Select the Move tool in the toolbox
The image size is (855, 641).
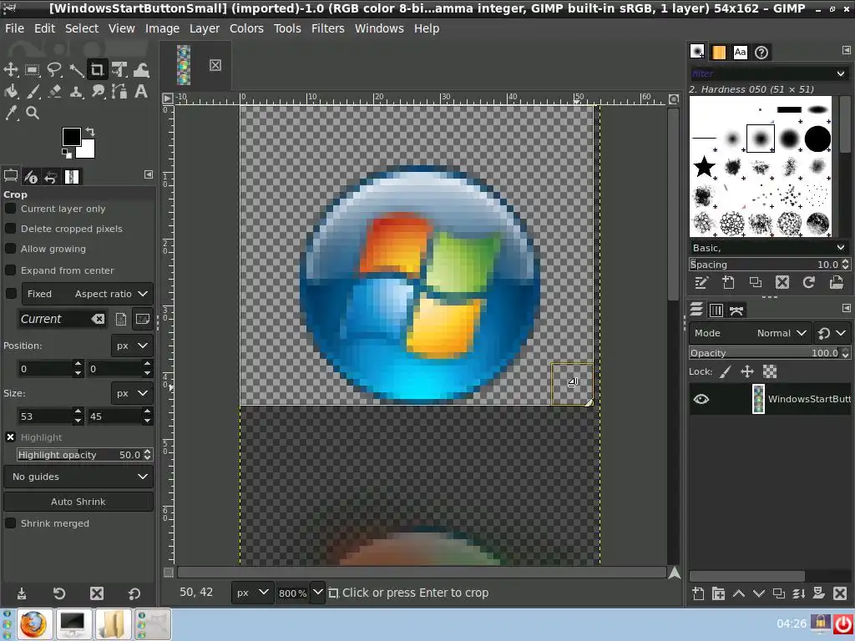pos(11,70)
